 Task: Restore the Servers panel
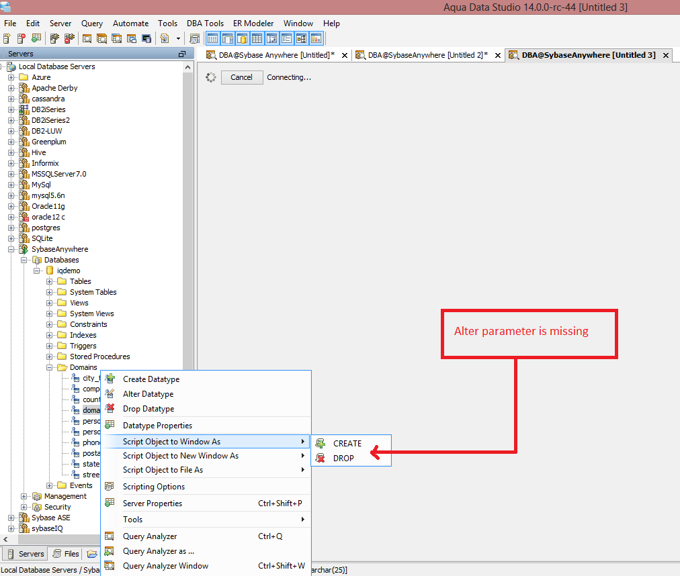181,54
